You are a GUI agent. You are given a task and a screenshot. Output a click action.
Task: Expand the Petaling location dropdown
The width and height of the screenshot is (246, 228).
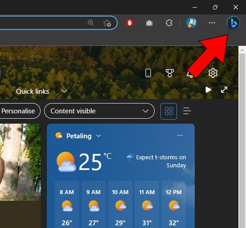[98, 136]
